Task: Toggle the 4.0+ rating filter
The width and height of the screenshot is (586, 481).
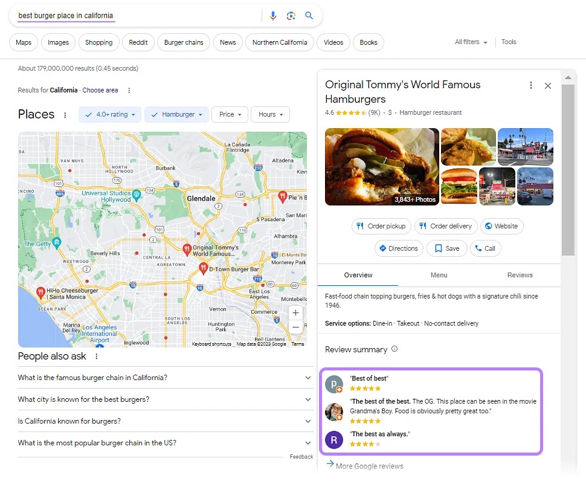Action: pyautogui.click(x=110, y=115)
